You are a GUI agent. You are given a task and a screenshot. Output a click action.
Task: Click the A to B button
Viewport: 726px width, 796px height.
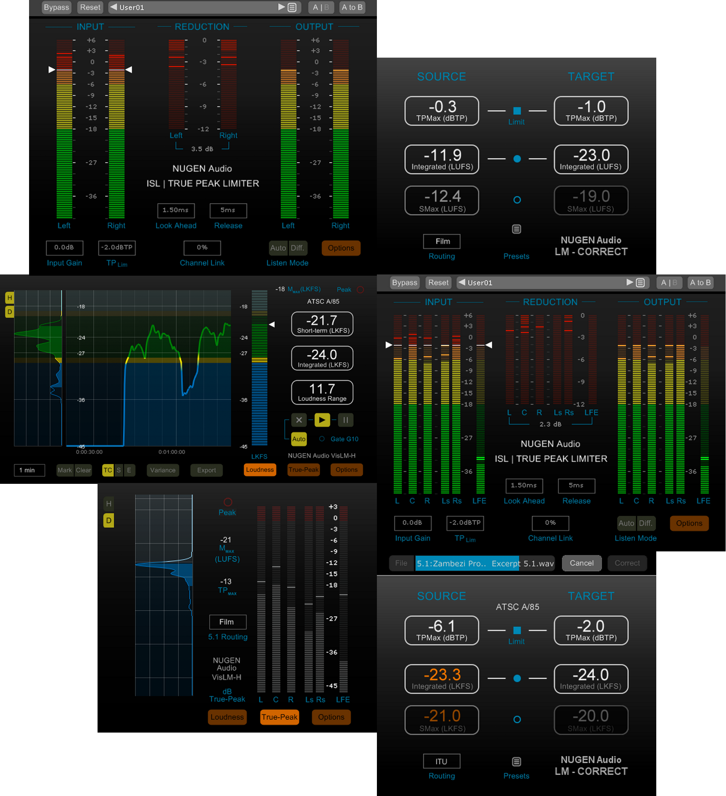(352, 7)
